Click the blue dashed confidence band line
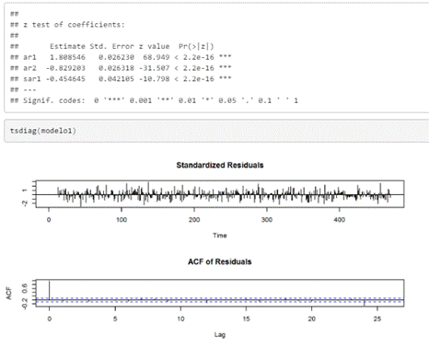 tap(220, 297)
